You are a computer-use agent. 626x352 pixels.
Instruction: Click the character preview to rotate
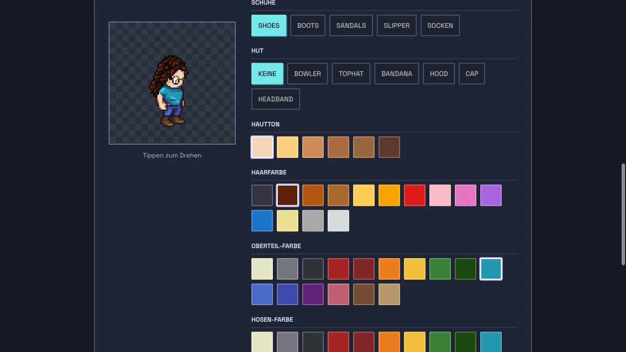pos(172,83)
